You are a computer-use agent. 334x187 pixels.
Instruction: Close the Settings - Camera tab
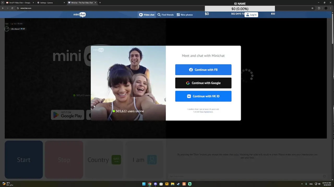click(x=64, y=3)
